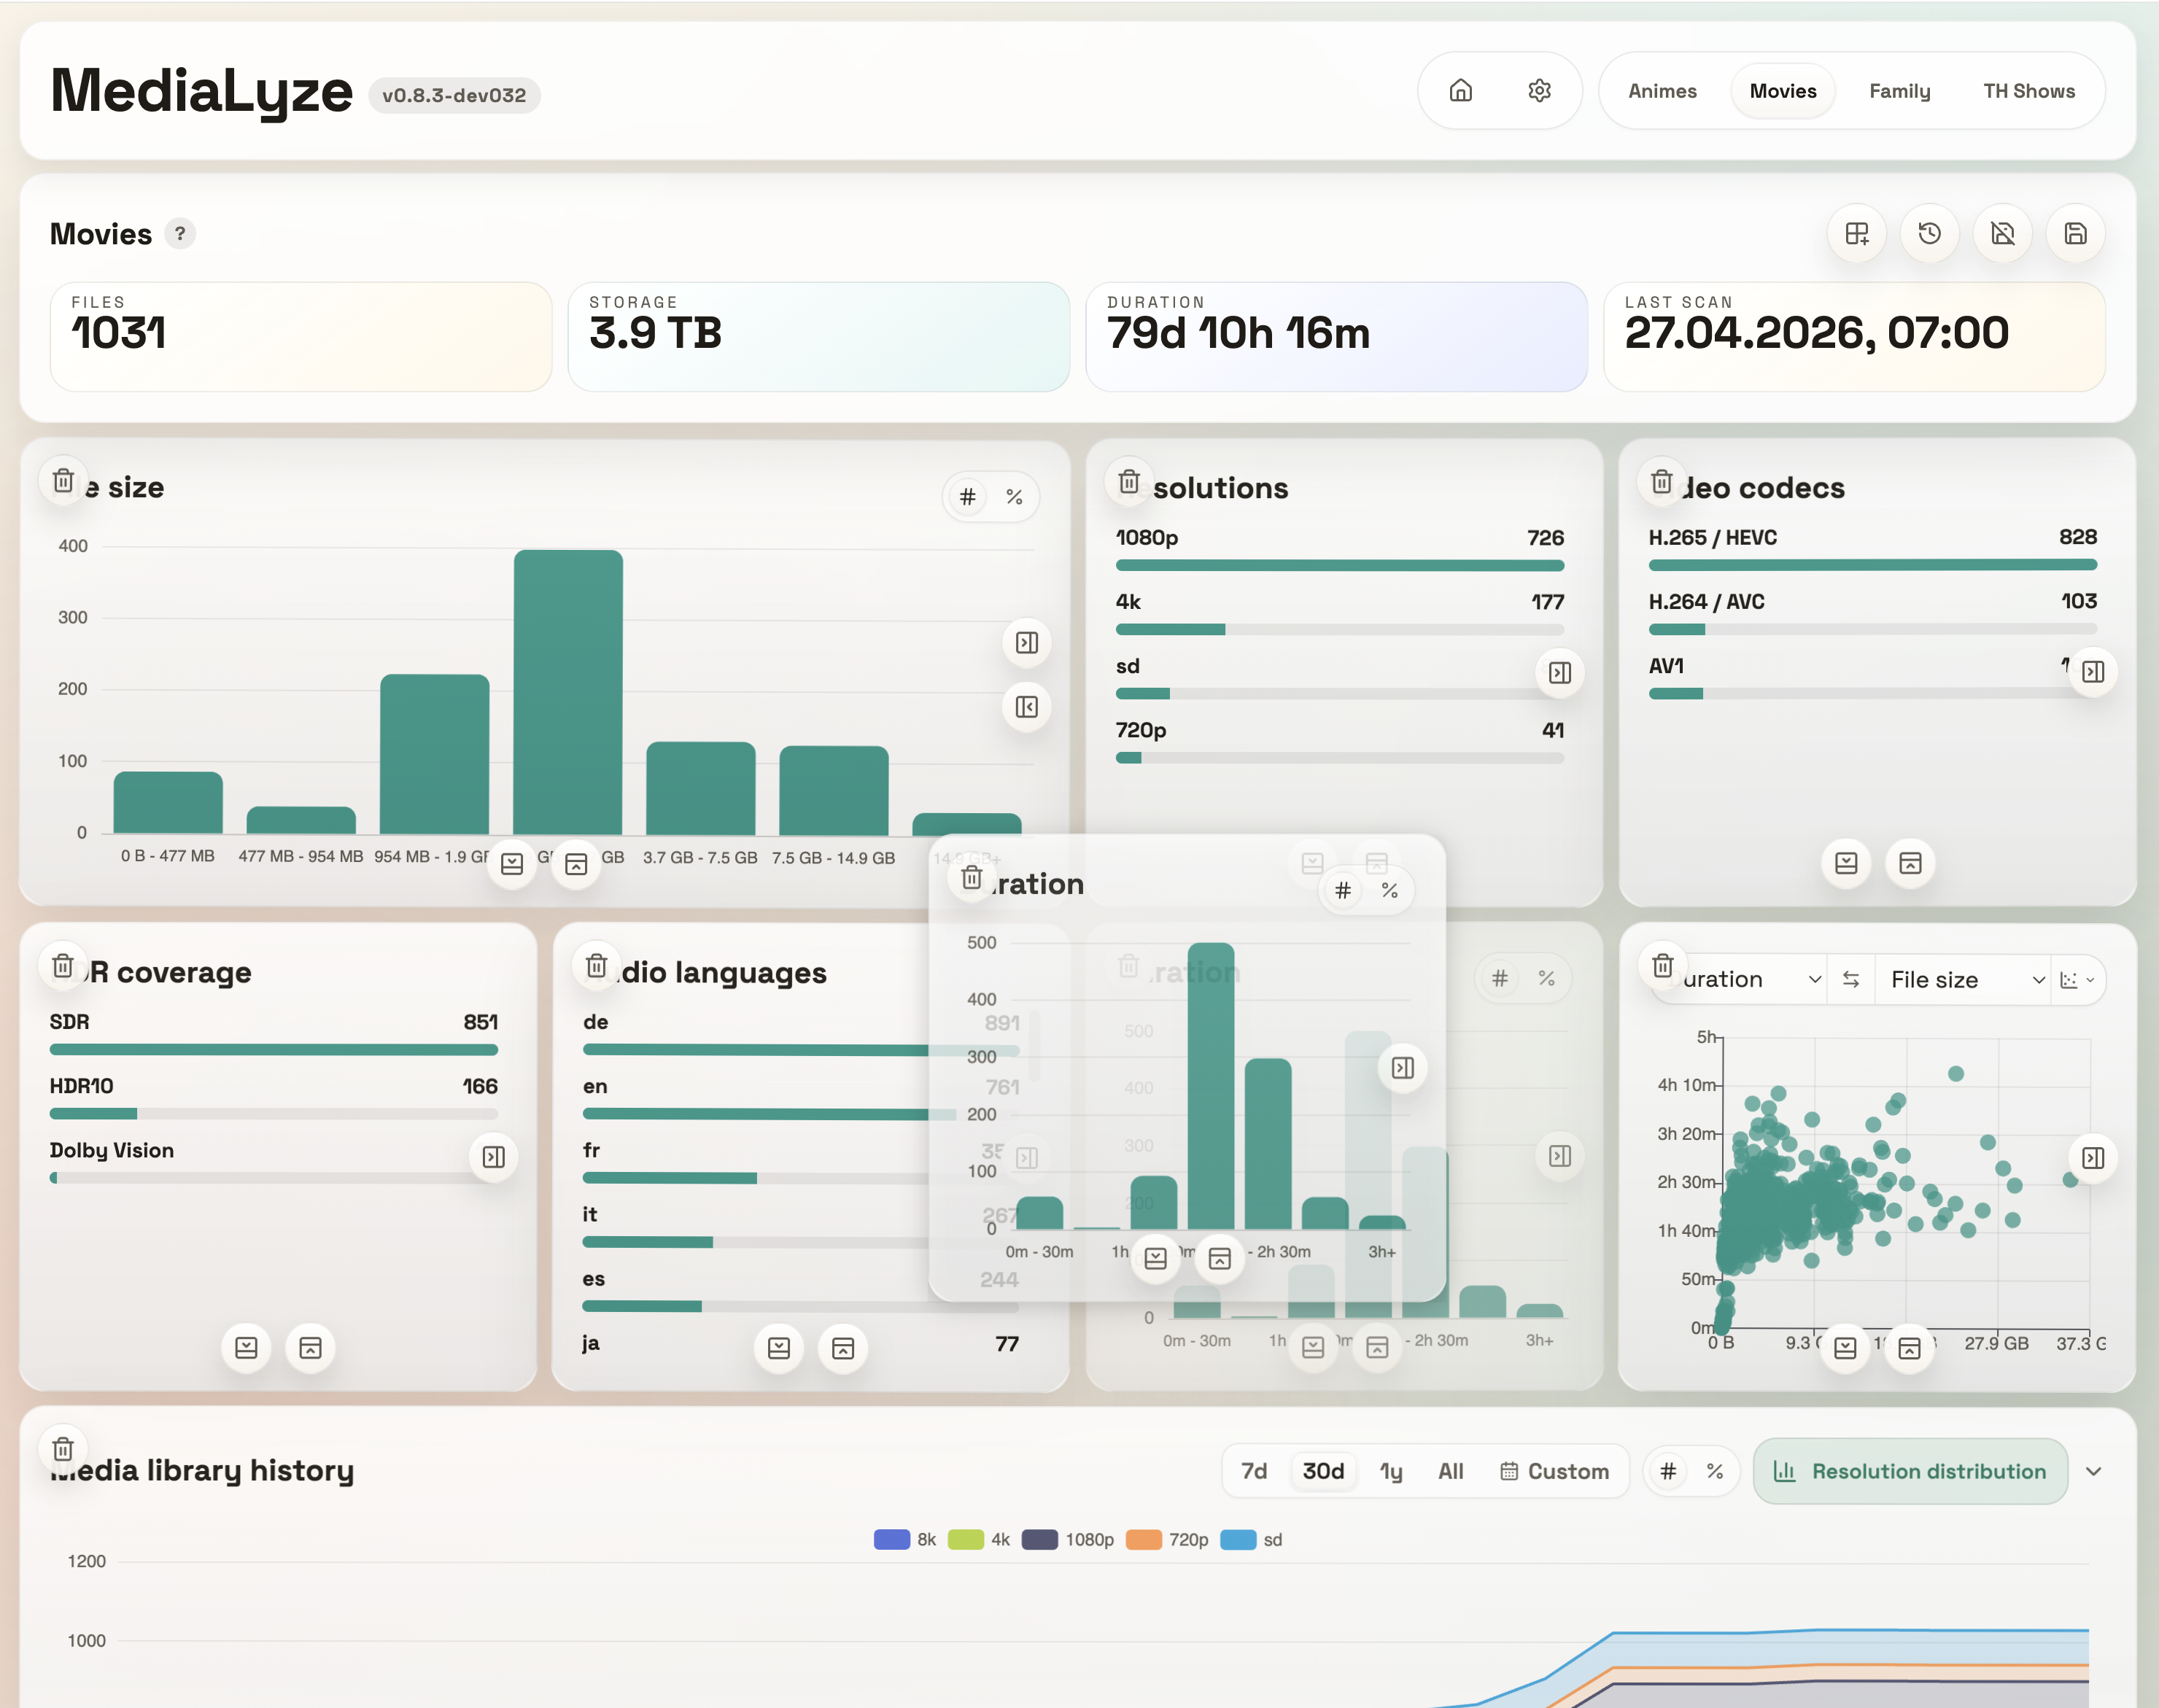Switch to the TH Shows library
The height and width of the screenshot is (1708, 2159).
tap(2029, 91)
